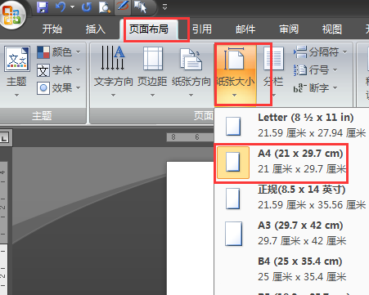This screenshot has height=295, width=369.
Task: Click the tab selector at ruler corner
Action: click(4, 138)
